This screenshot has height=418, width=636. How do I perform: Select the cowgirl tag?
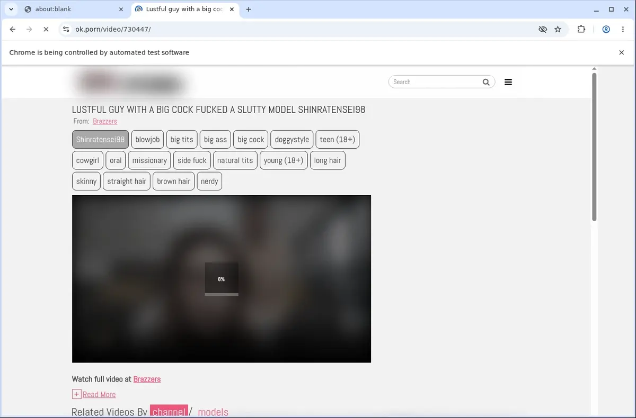(87, 160)
